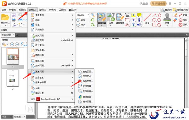The width and height of the screenshot is (189, 120).
Task: Select the strikethrough text icon
Action: click(x=133, y=20)
